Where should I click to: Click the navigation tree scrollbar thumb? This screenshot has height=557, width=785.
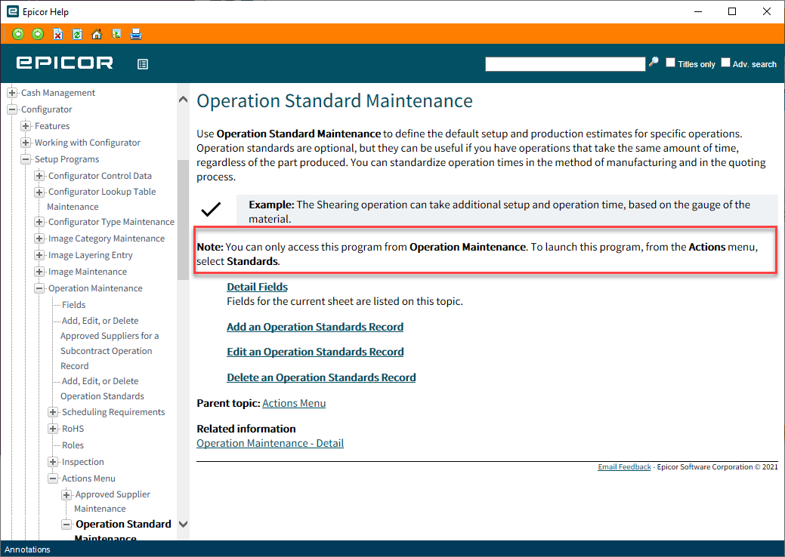(x=184, y=220)
